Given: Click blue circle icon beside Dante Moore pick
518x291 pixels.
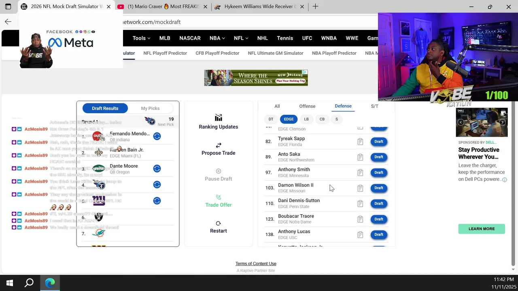Looking at the screenshot, I should click(157, 169).
